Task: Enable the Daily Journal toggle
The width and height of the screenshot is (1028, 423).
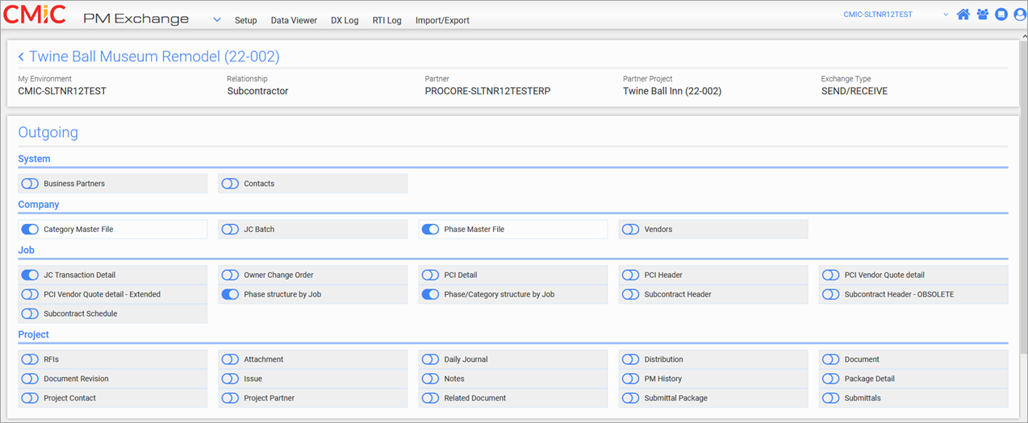Action: click(430, 359)
